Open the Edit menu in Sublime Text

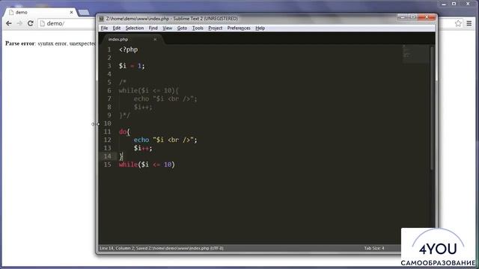click(x=117, y=28)
